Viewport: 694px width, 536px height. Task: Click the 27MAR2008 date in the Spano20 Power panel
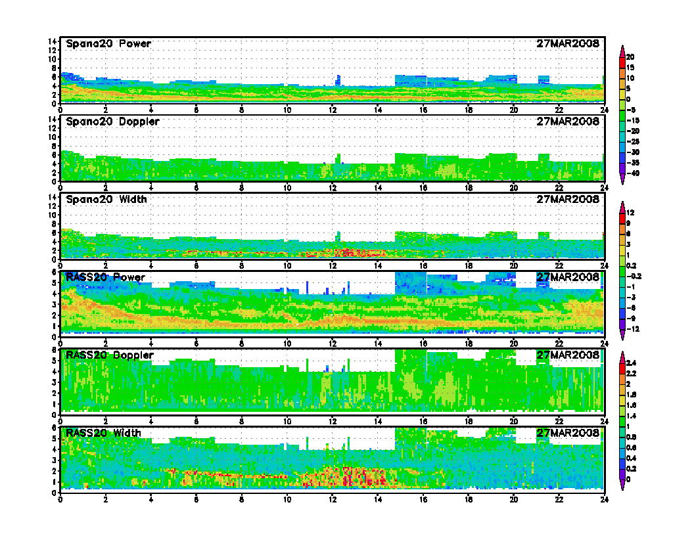coord(568,44)
